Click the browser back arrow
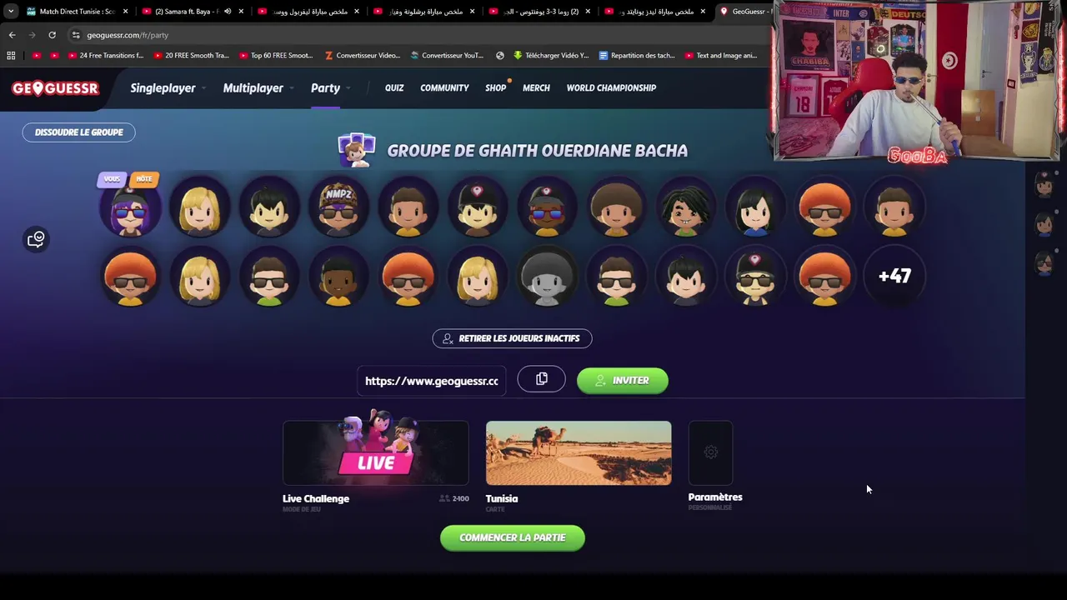This screenshot has height=600, width=1067. (12, 35)
